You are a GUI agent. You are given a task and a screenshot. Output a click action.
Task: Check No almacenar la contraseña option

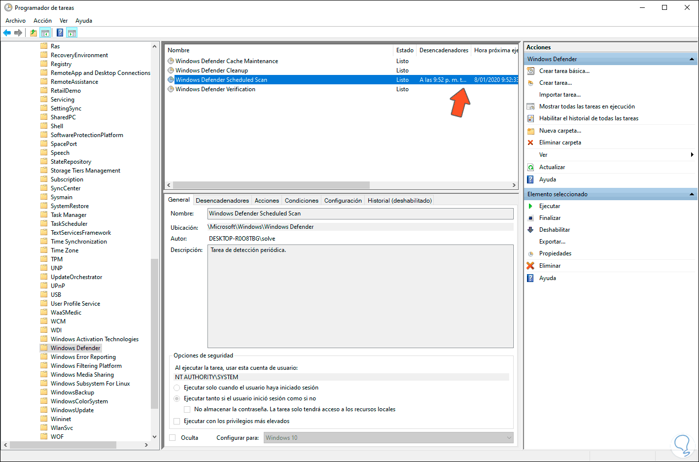187,409
